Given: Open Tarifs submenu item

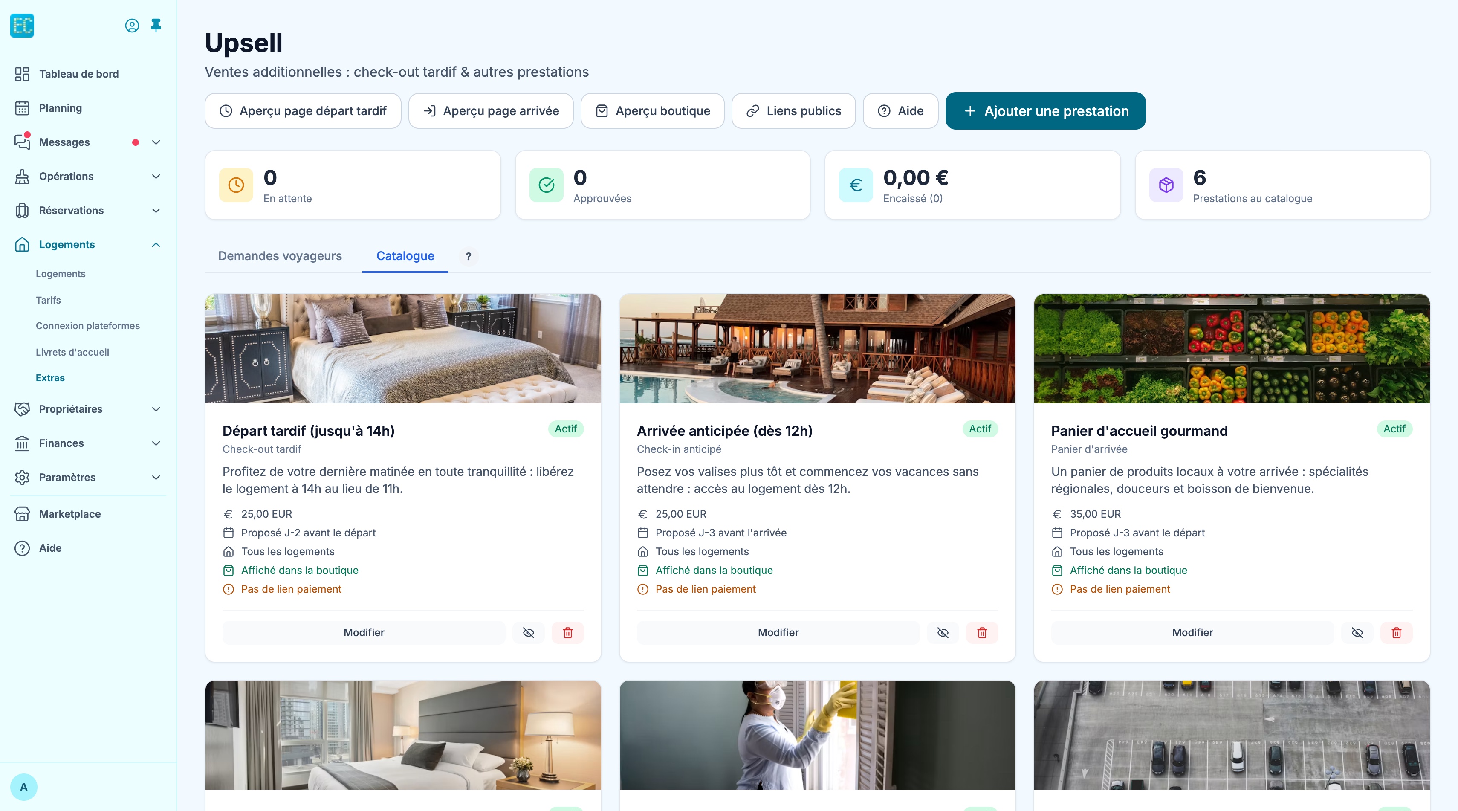Looking at the screenshot, I should coord(48,300).
